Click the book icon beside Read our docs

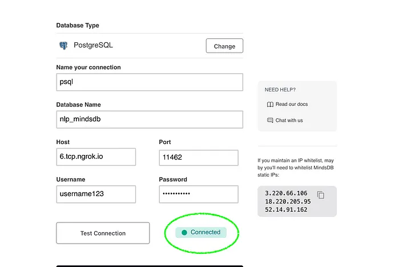coord(270,105)
